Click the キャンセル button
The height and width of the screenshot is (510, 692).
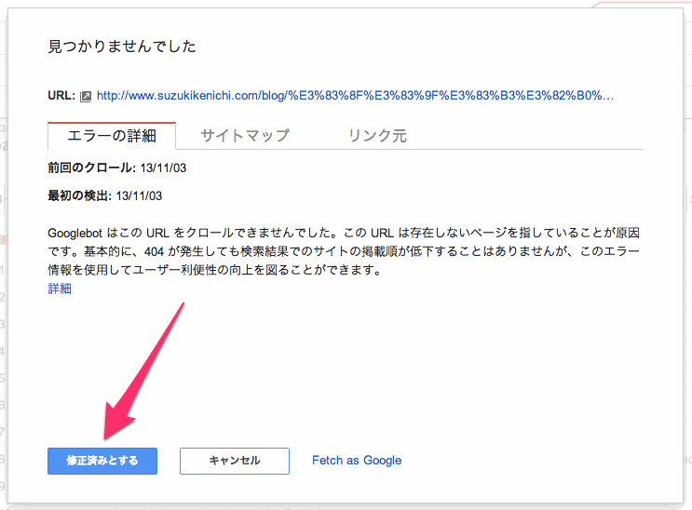(x=235, y=461)
